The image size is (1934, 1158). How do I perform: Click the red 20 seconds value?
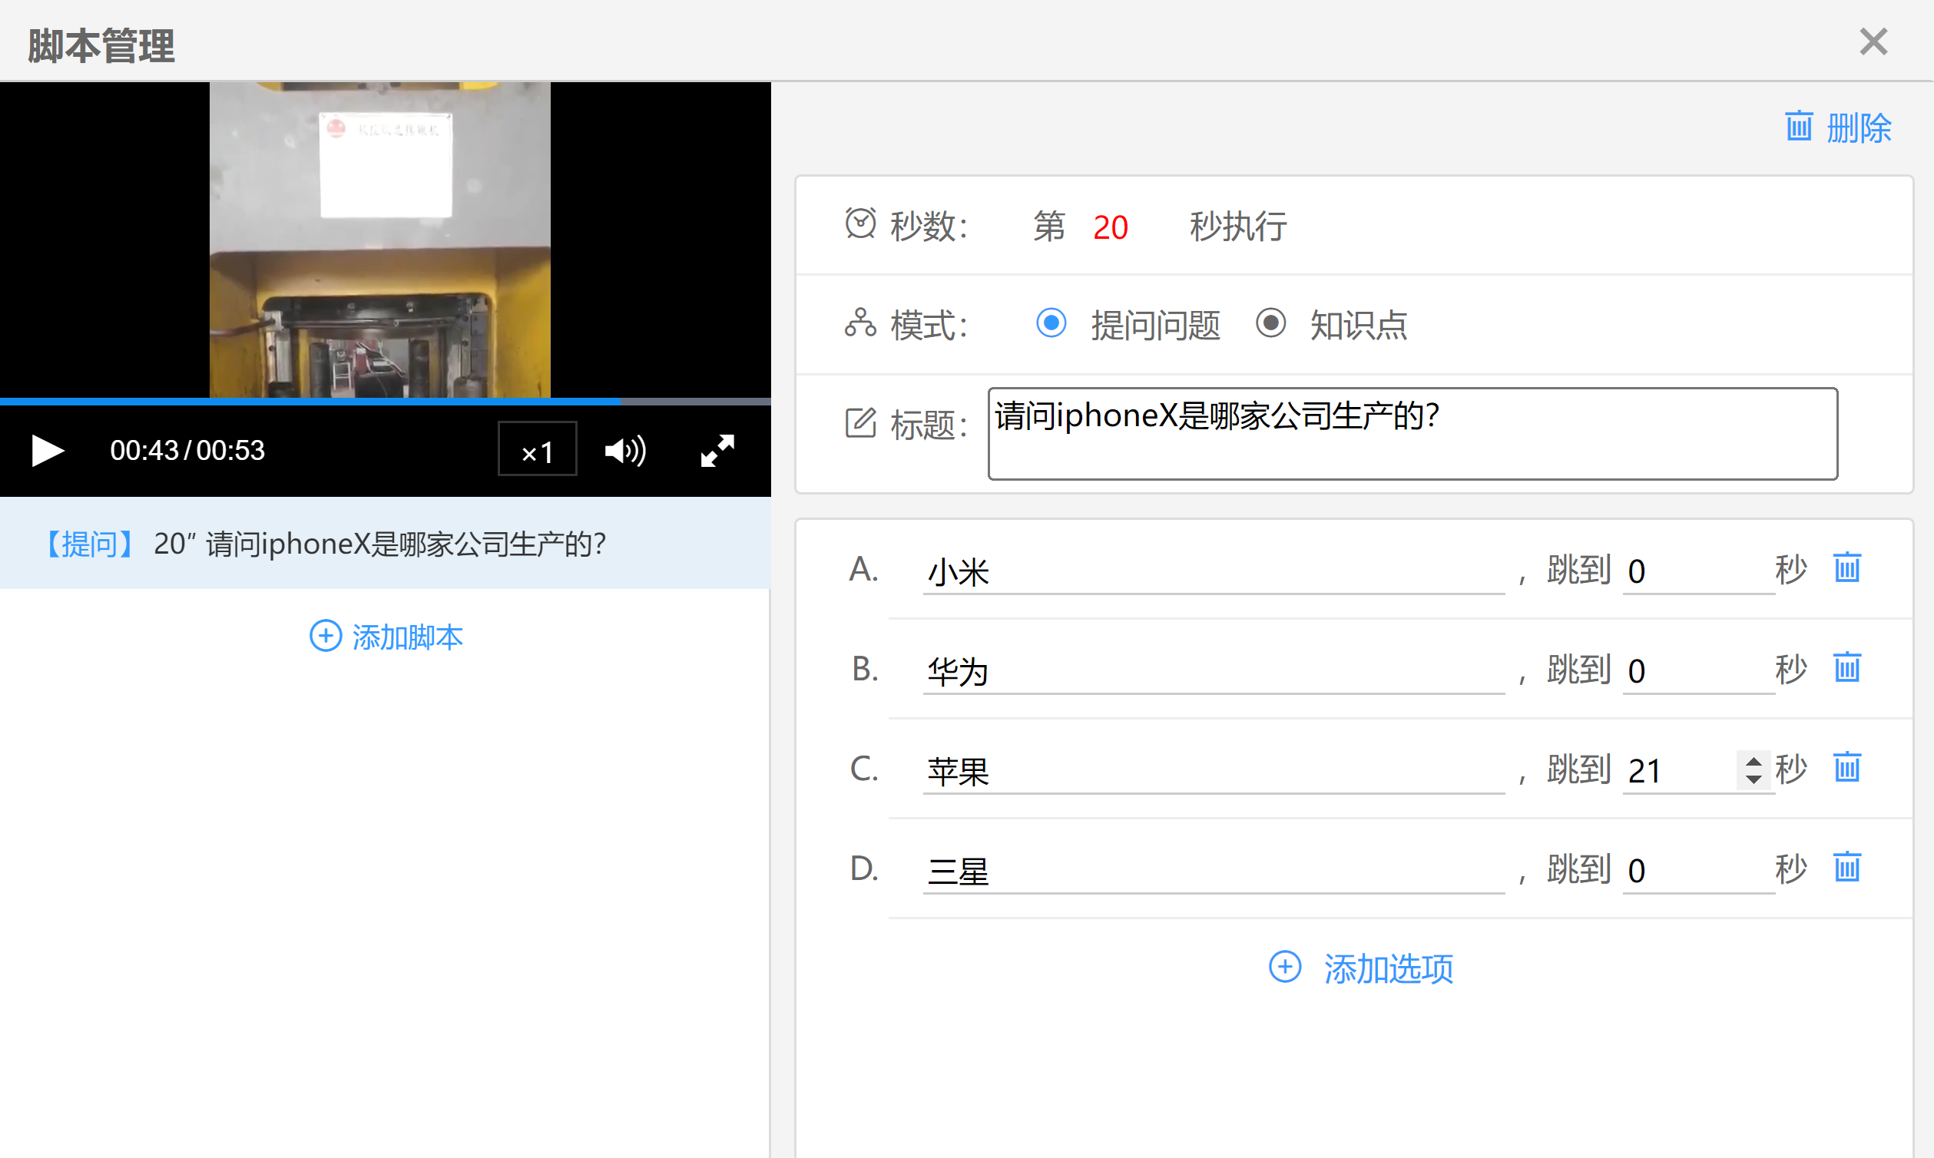pyautogui.click(x=1111, y=227)
